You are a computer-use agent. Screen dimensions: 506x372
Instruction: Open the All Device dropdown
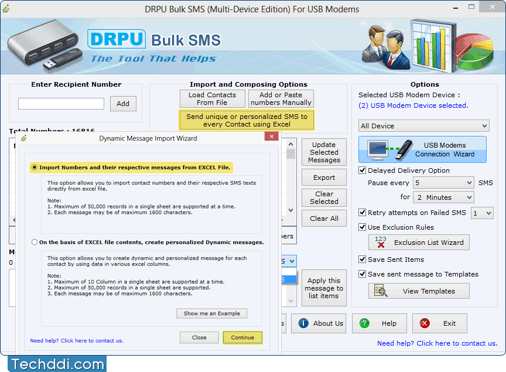pyautogui.click(x=423, y=125)
